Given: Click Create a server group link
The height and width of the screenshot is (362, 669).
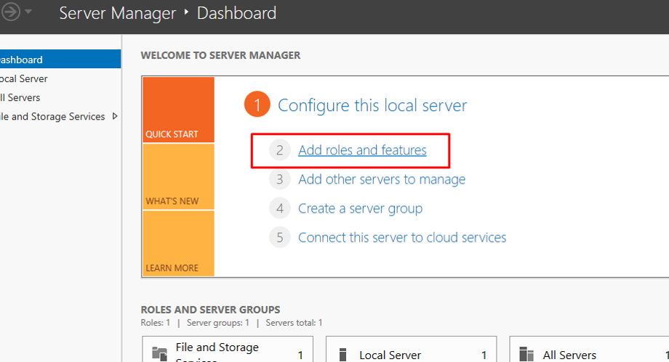Looking at the screenshot, I should (360, 208).
